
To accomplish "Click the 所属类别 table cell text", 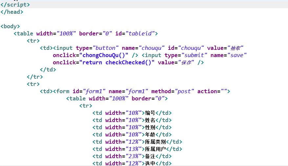I will pyautogui.click(x=155, y=142).
